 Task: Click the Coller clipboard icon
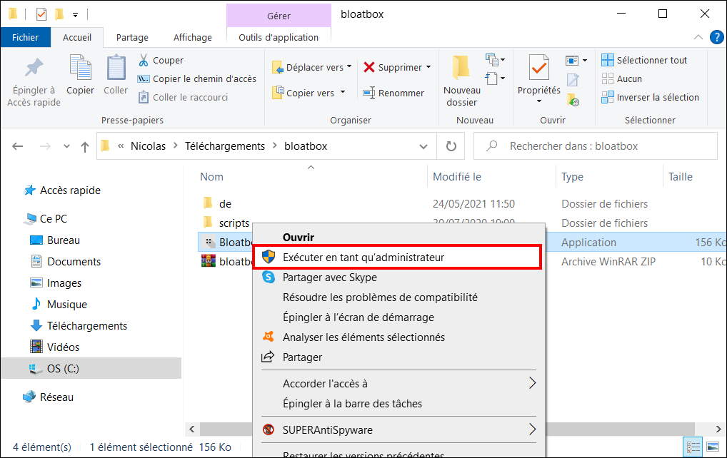pyautogui.click(x=116, y=68)
